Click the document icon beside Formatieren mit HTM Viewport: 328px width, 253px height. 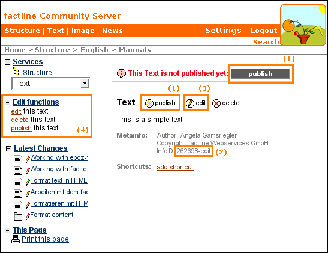pos(18,205)
